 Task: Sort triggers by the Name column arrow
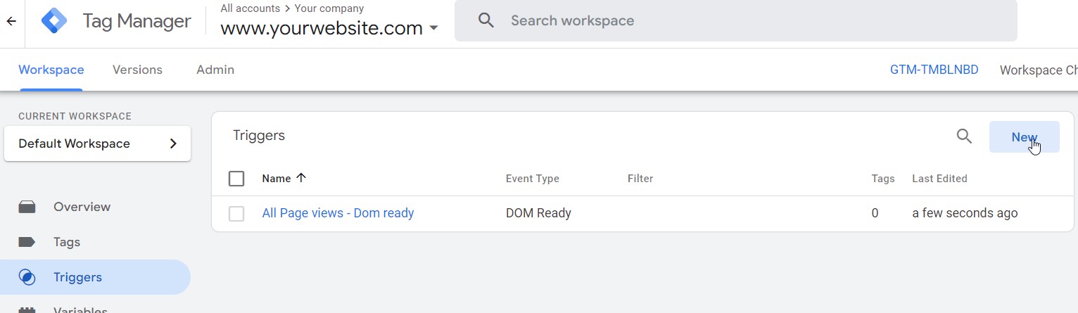coord(301,178)
